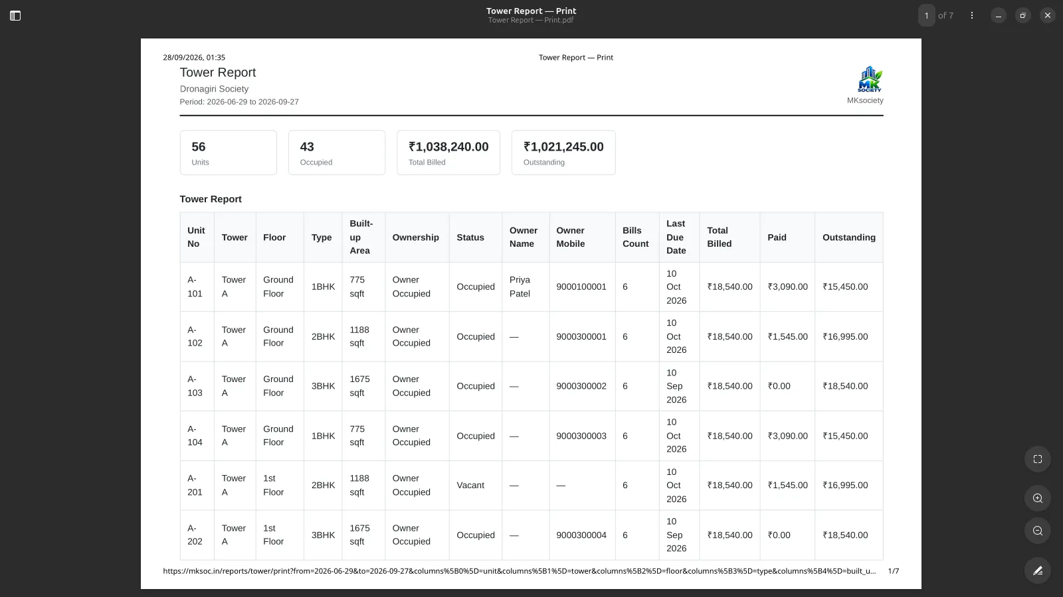
Task: Click the MKsociety logo image
Action: click(869, 79)
